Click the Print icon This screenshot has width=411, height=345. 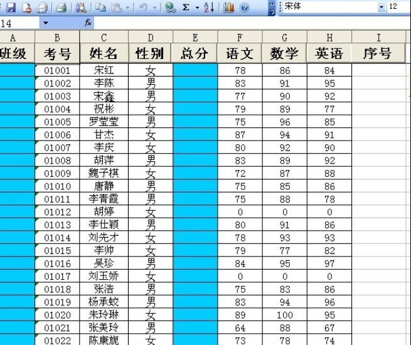point(61,8)
